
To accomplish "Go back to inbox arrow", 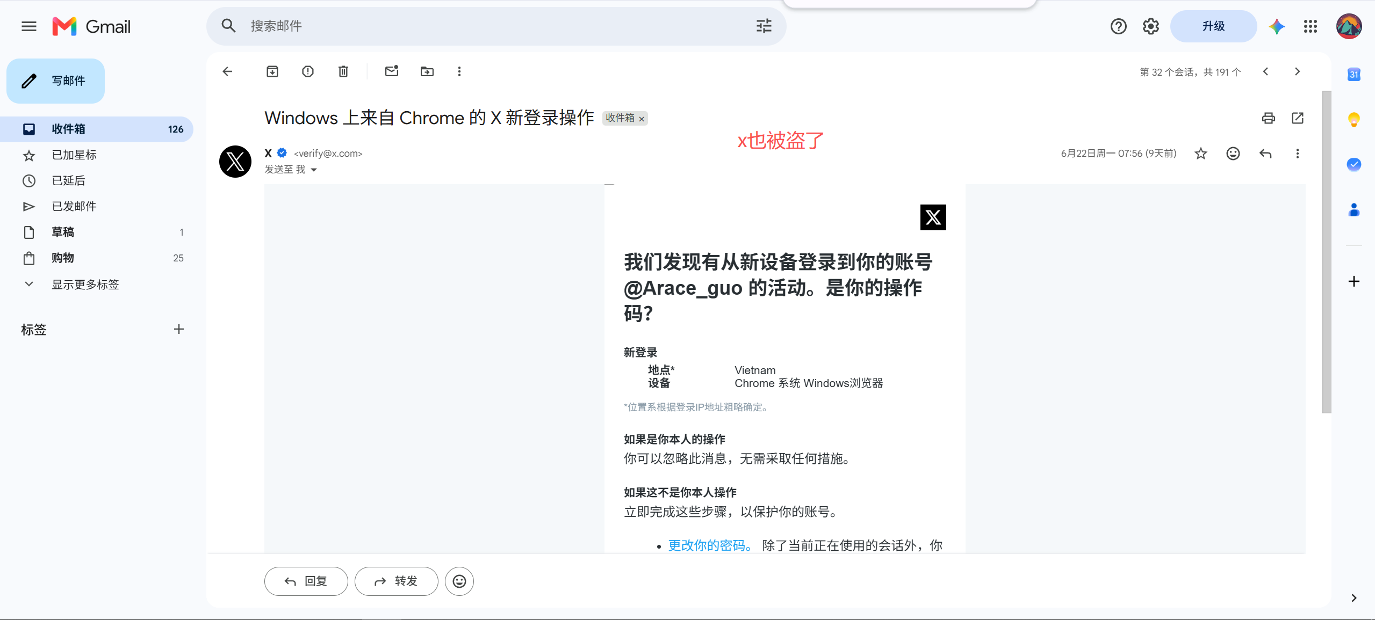I will (227, 71).
